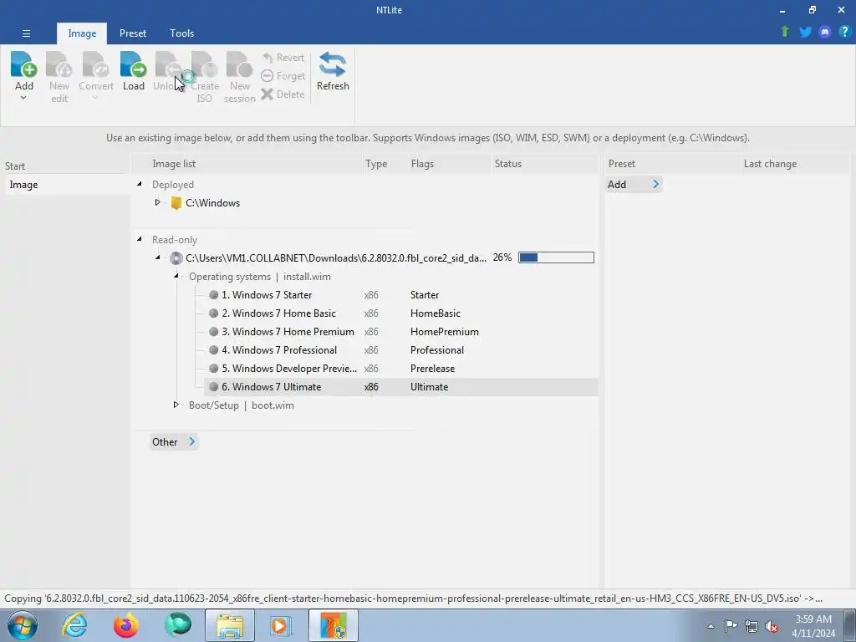Open the Windows Start button
This screenshot has height=642, width=856.
(23, 625)
